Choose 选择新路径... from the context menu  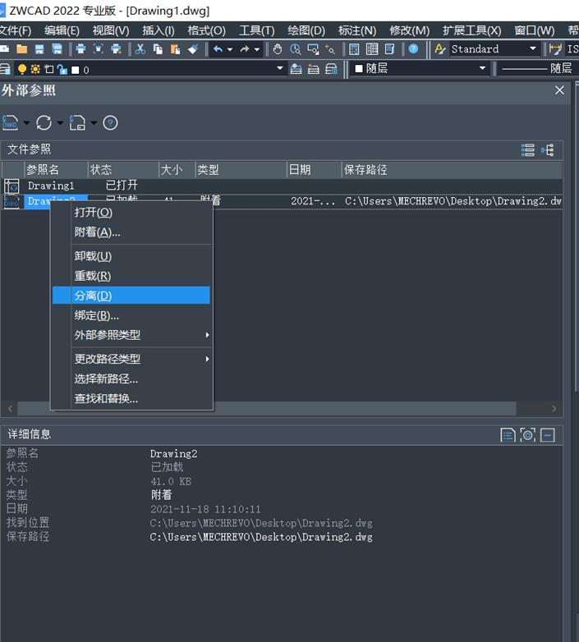131,378
